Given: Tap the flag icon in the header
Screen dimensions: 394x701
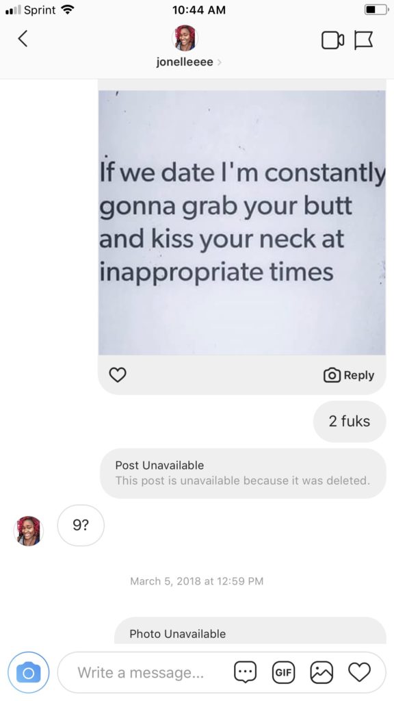Looking at the screenshot, I should point(364,40).
